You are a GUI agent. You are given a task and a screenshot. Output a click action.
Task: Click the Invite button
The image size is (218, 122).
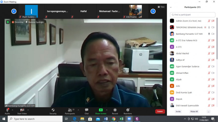(x=178, y=112)
